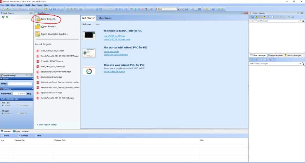Viewport: 305px width, 163px height.
Task: Select the mikroICD debugger radio
Action: tap(18, 113)
